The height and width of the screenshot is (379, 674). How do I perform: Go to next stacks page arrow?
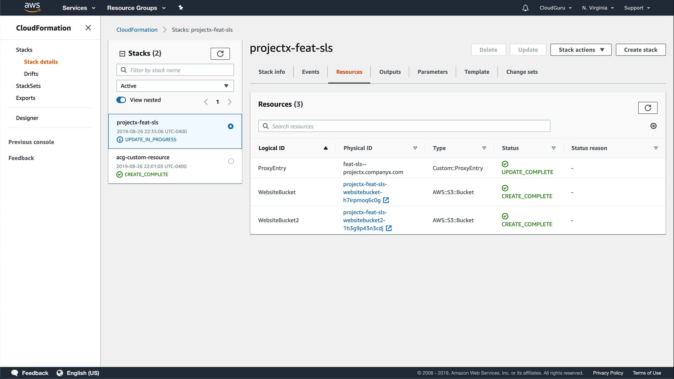(230, 102)
